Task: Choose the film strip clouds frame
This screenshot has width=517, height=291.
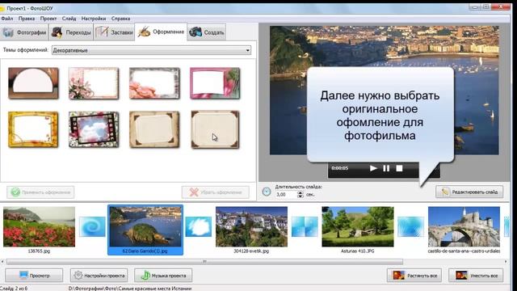Action: click(94, 129)
